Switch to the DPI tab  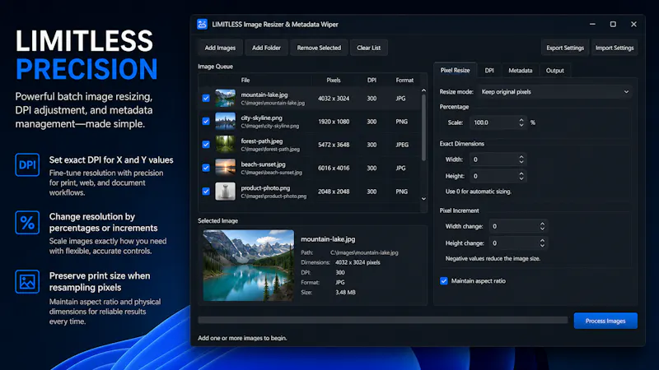click(489, 71)
